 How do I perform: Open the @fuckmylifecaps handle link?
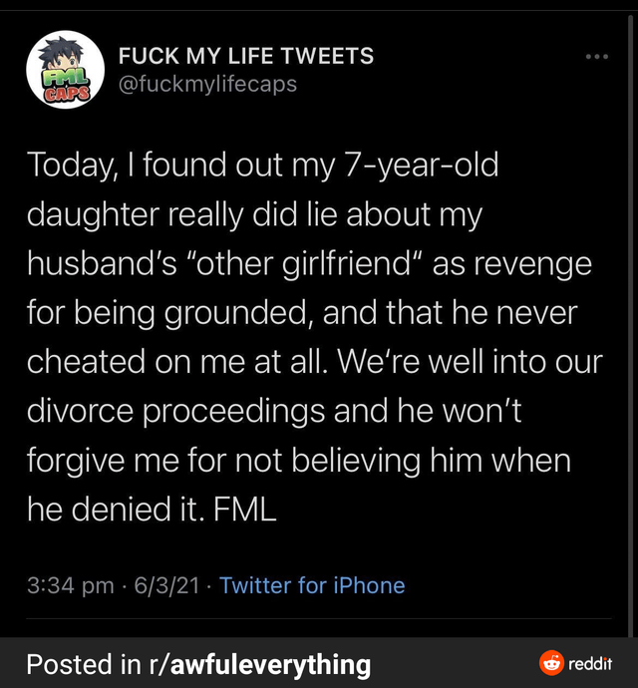pyautogui.click(x=207, y=84)
